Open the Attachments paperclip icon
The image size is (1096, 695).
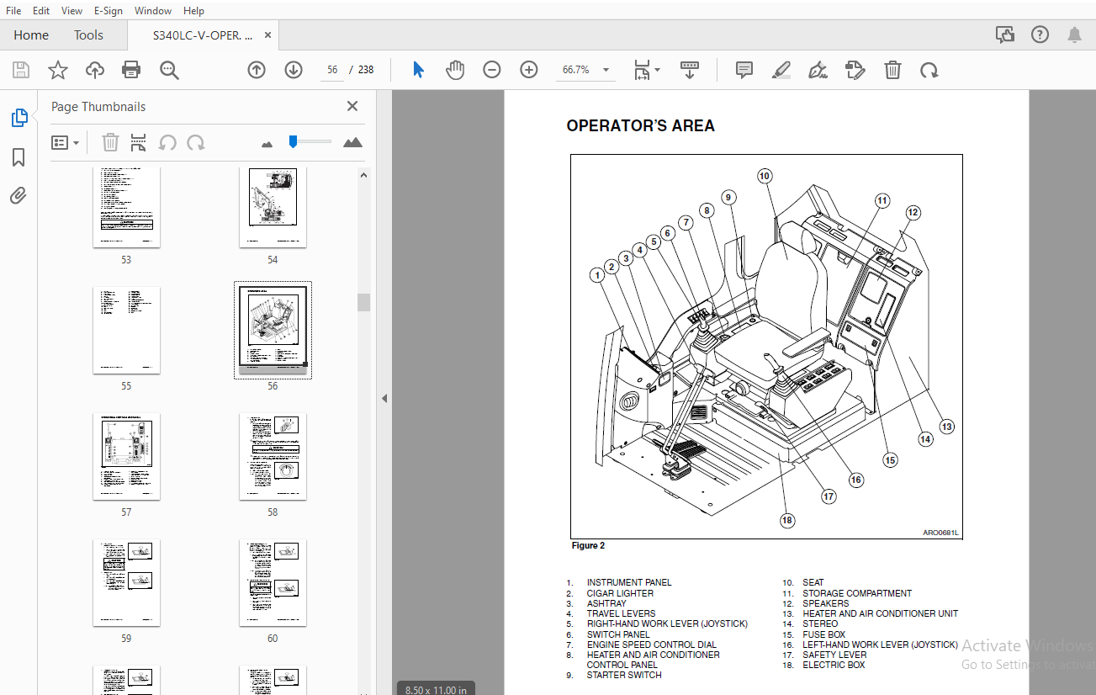point(19,196)
